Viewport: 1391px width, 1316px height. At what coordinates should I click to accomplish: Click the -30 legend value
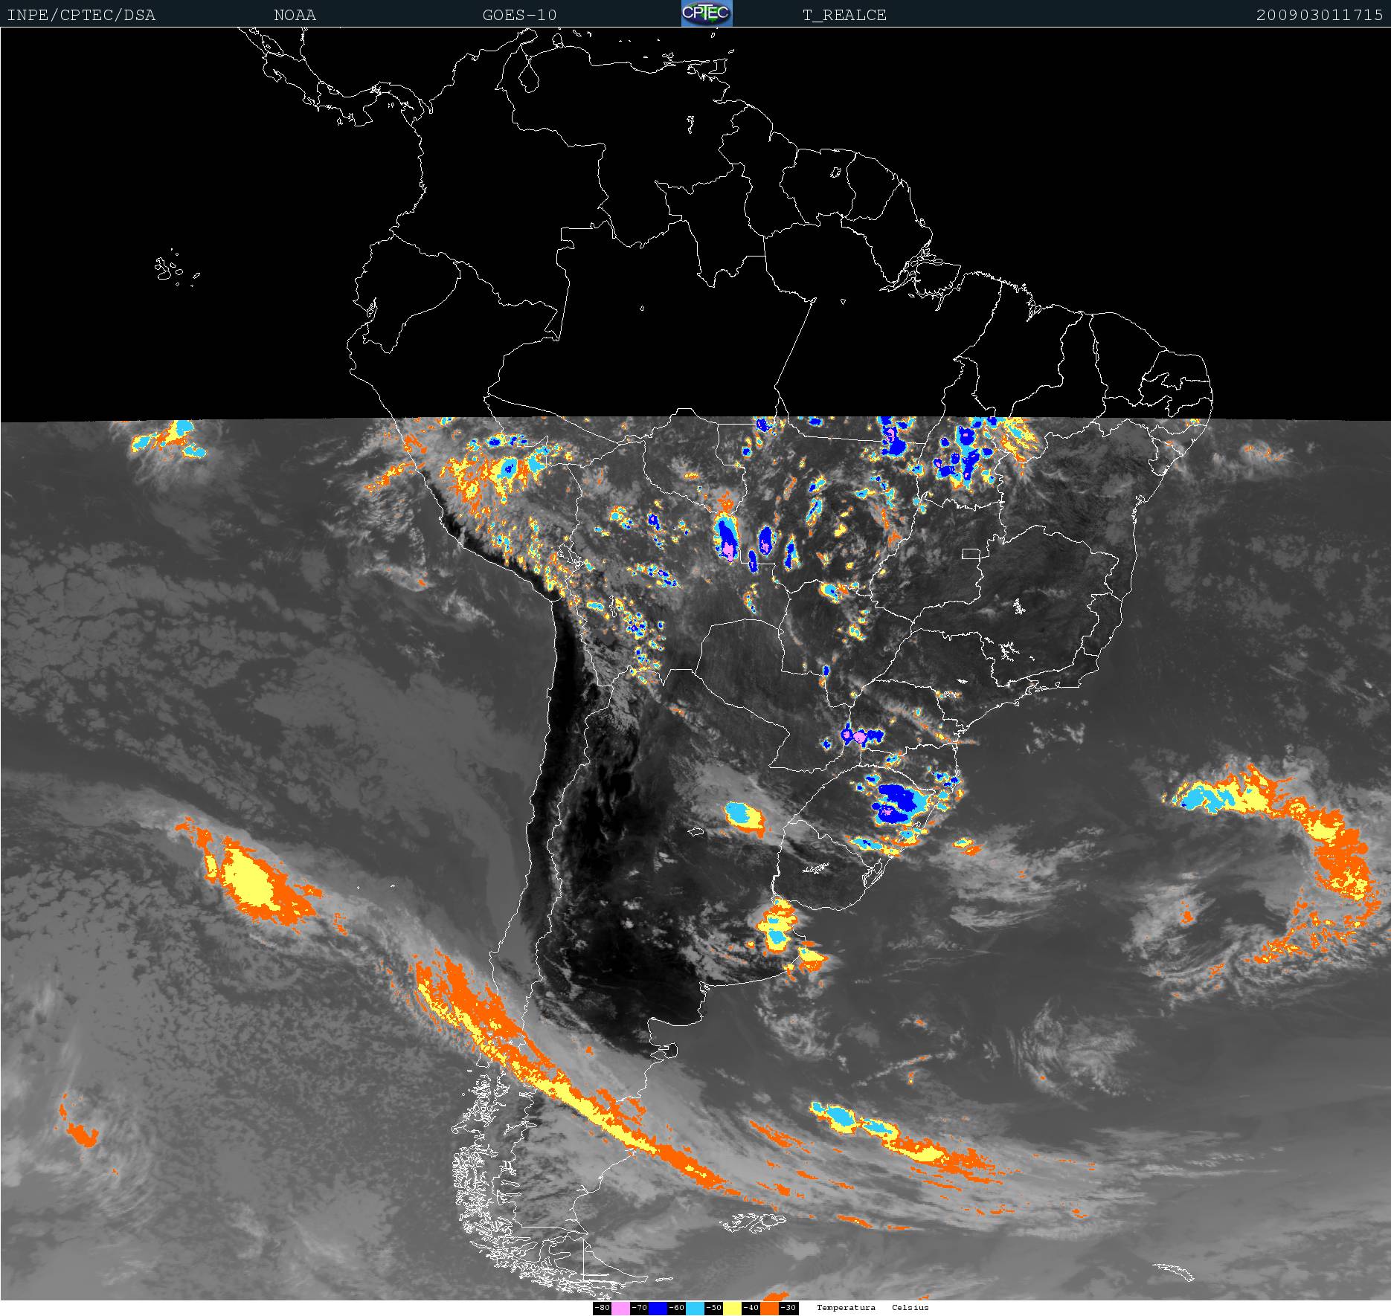pyautogui.click(x=788, y=1308)
